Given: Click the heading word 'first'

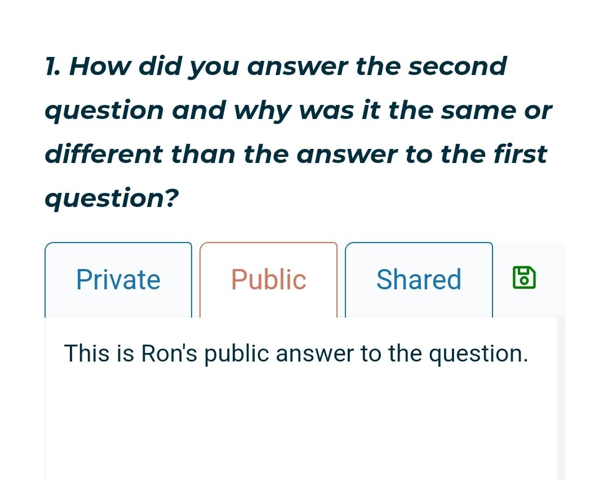Looking at the screenshot, I should (520, 153).
